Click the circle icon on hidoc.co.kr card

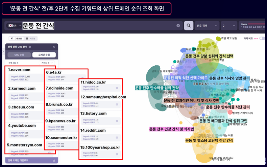pos(117,88)
